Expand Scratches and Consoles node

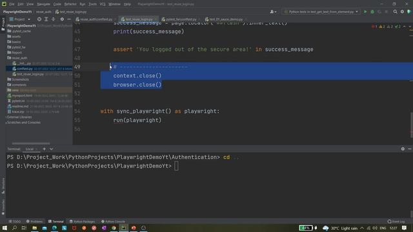click(24, 122)
